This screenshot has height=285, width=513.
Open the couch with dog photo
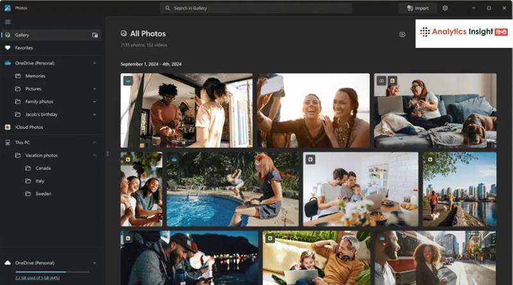(x=435, y=110)
